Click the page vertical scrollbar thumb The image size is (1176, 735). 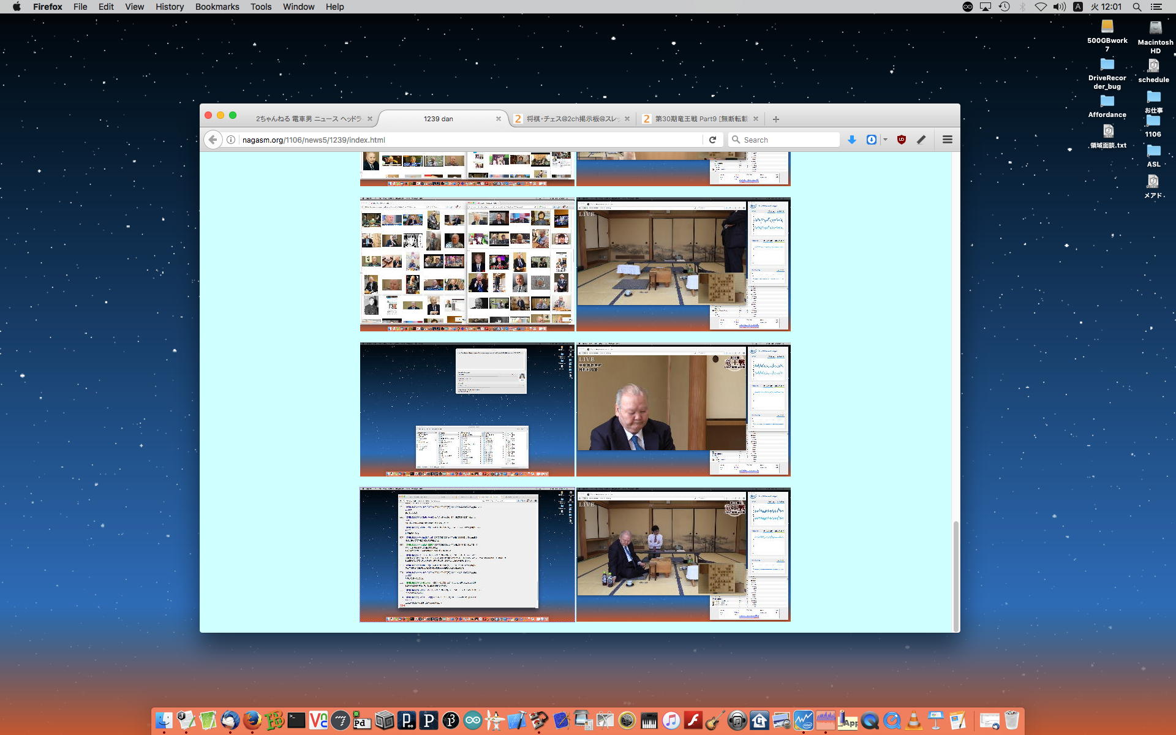pyautogui.click(x=956, y=575)
